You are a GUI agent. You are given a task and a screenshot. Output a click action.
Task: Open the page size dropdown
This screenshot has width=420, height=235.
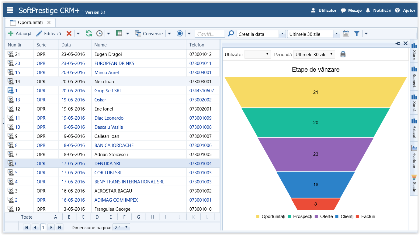(x=121, y=227)
